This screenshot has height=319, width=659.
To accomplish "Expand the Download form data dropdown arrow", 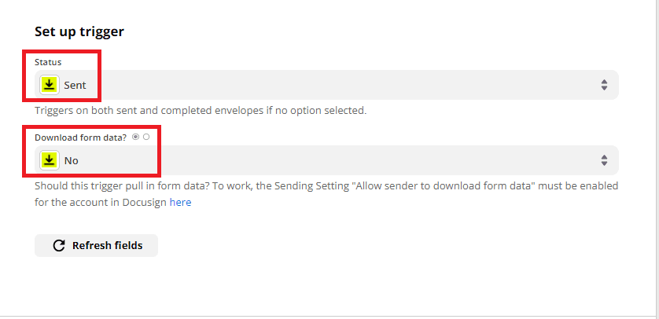I will pyautogui.click(x=604, y=160).
